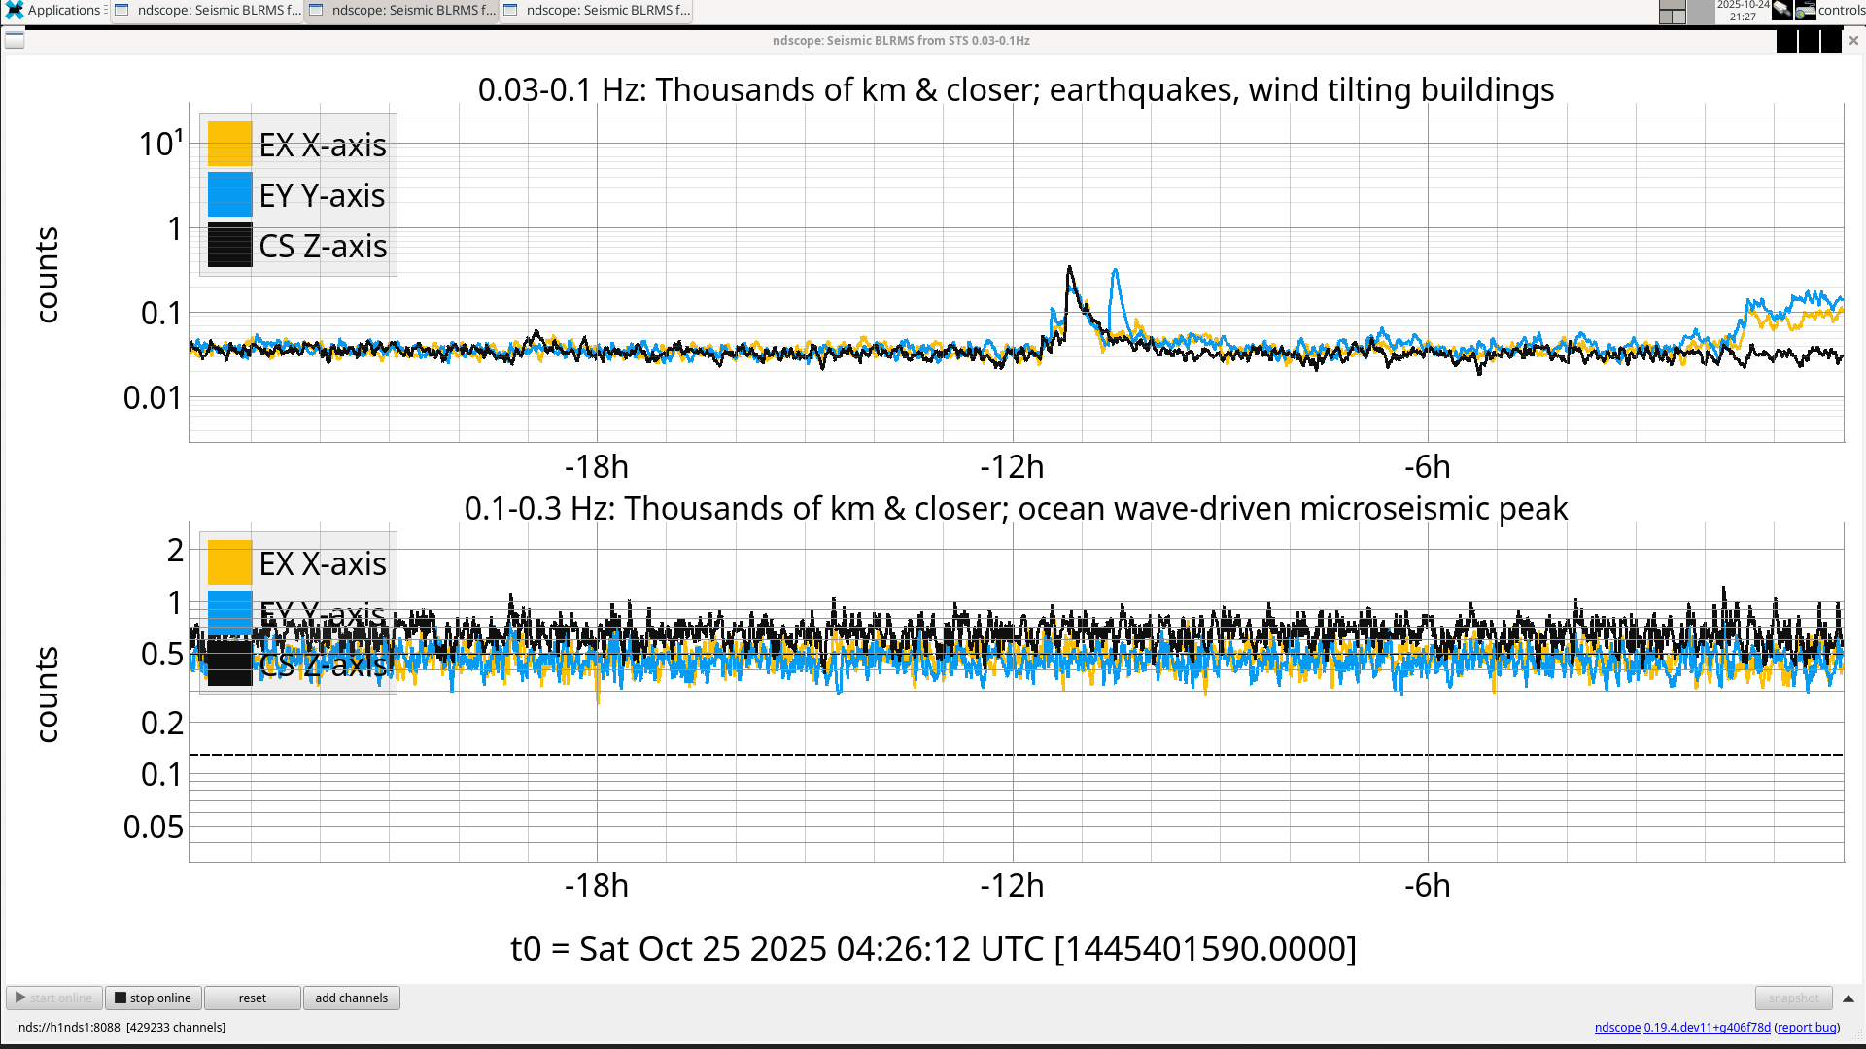Image resolution: width=1866 pixels, height=1049 pixels.
Task: Click the workspace switcher icon
Action: (x=1673, y=12)
